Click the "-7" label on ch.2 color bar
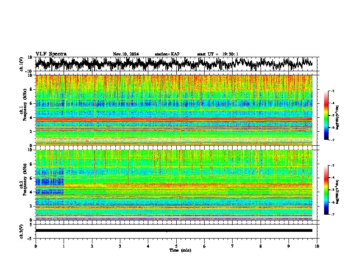The image size is (357, 276). click(x=333, y=215)
